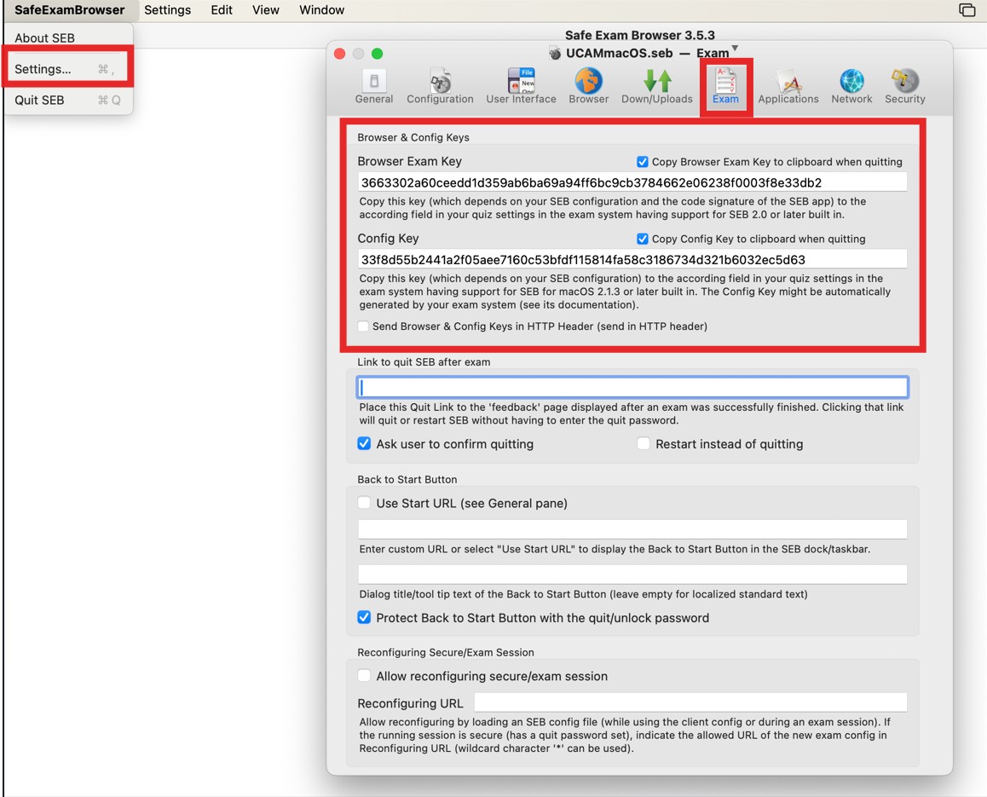This screenshot has width=987, height=797.
Task: Enable Restart instead of quitting
Action: tap(644, 444)
